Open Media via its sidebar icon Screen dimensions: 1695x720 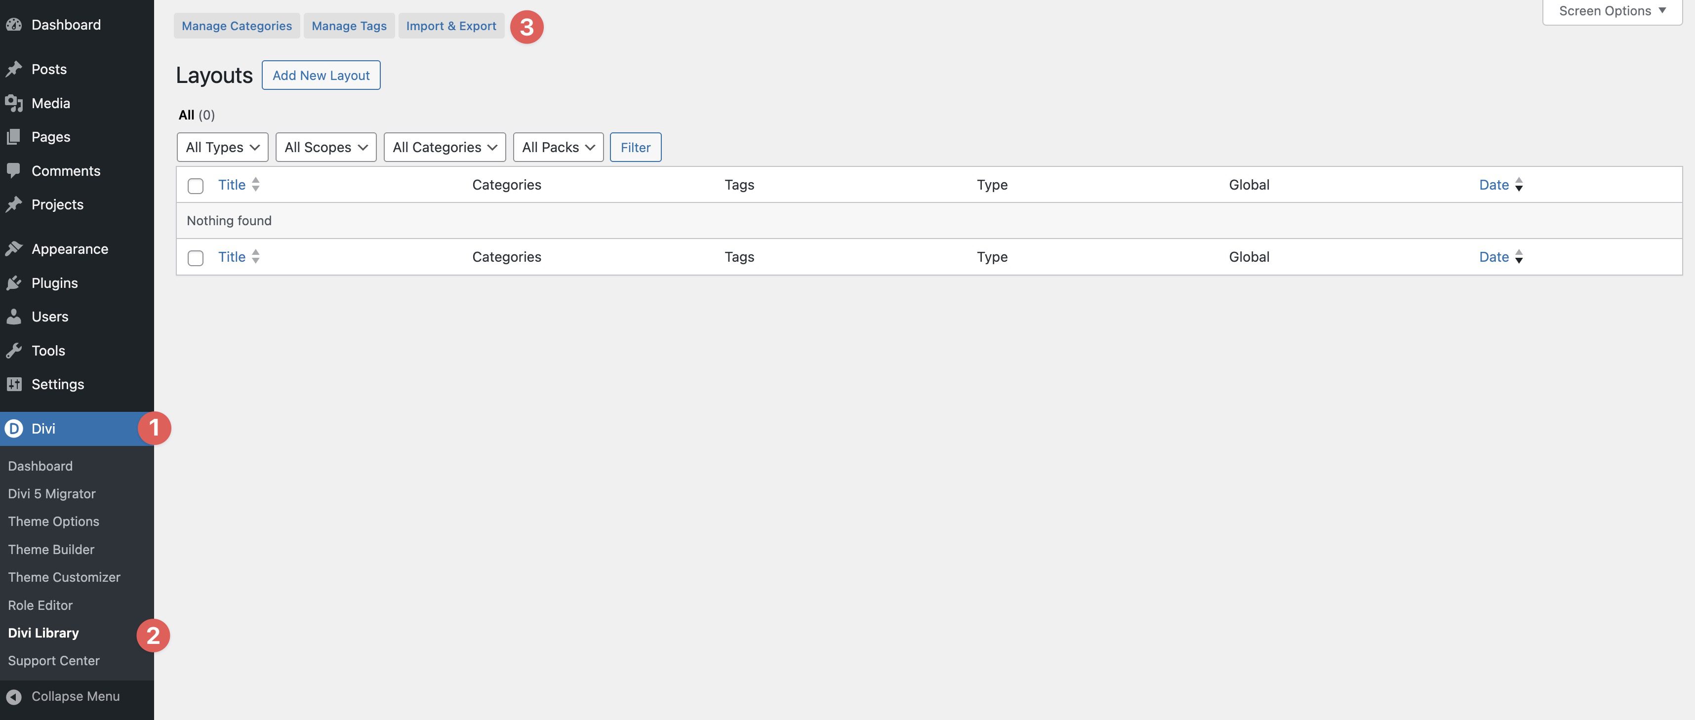(x=14, y=103)
